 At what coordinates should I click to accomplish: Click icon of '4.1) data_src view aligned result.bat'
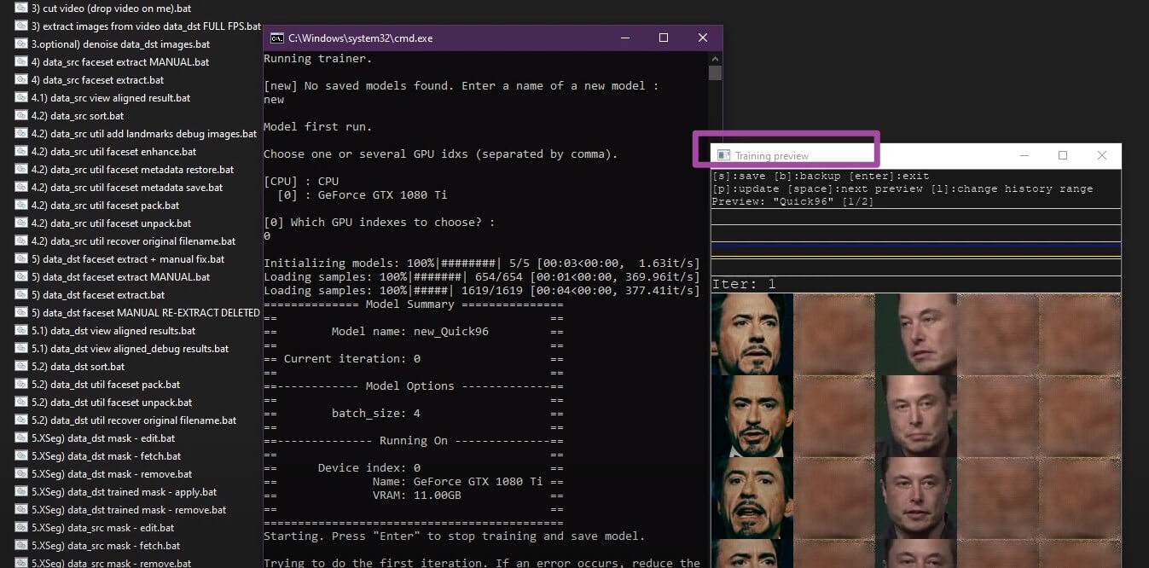coord(21,97)
